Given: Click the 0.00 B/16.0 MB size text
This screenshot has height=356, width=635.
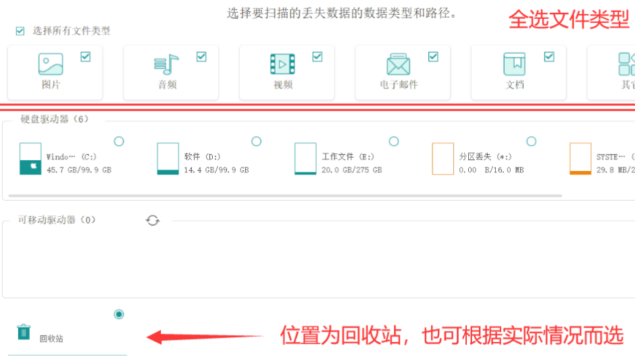Looking at the screenshot, I should [x=491, y=170].
